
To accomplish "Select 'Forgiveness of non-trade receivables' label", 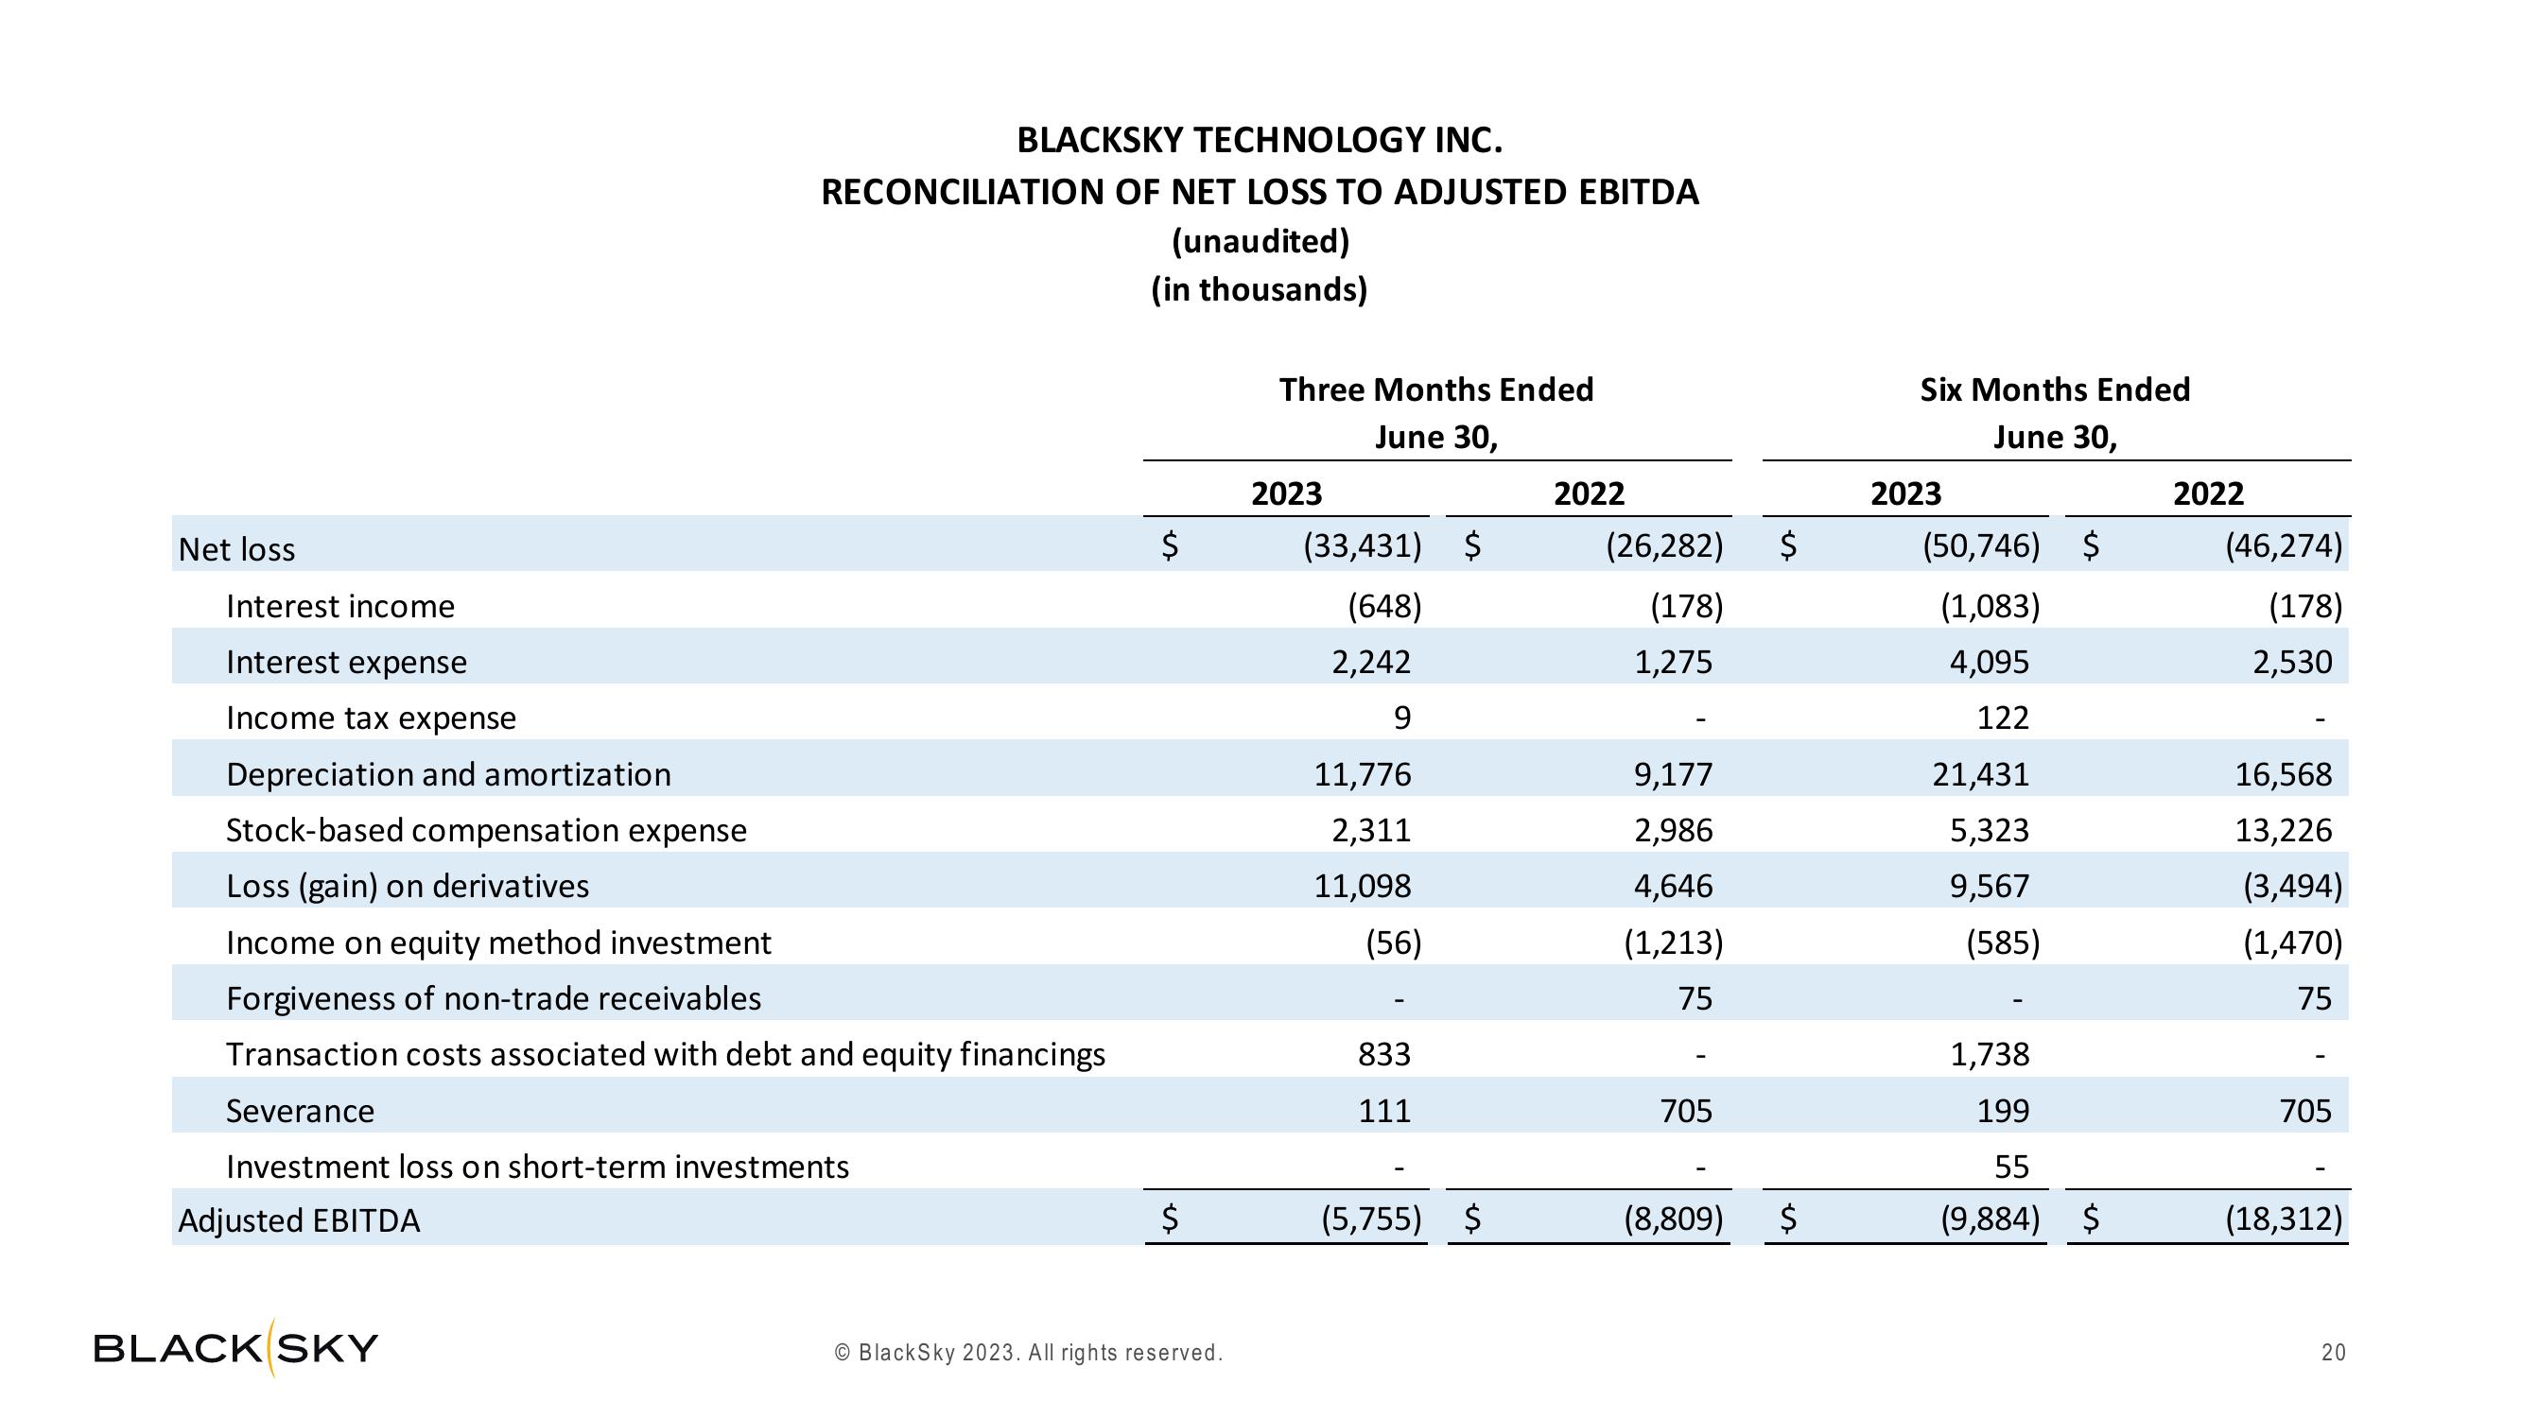I will tap(494, 999).
